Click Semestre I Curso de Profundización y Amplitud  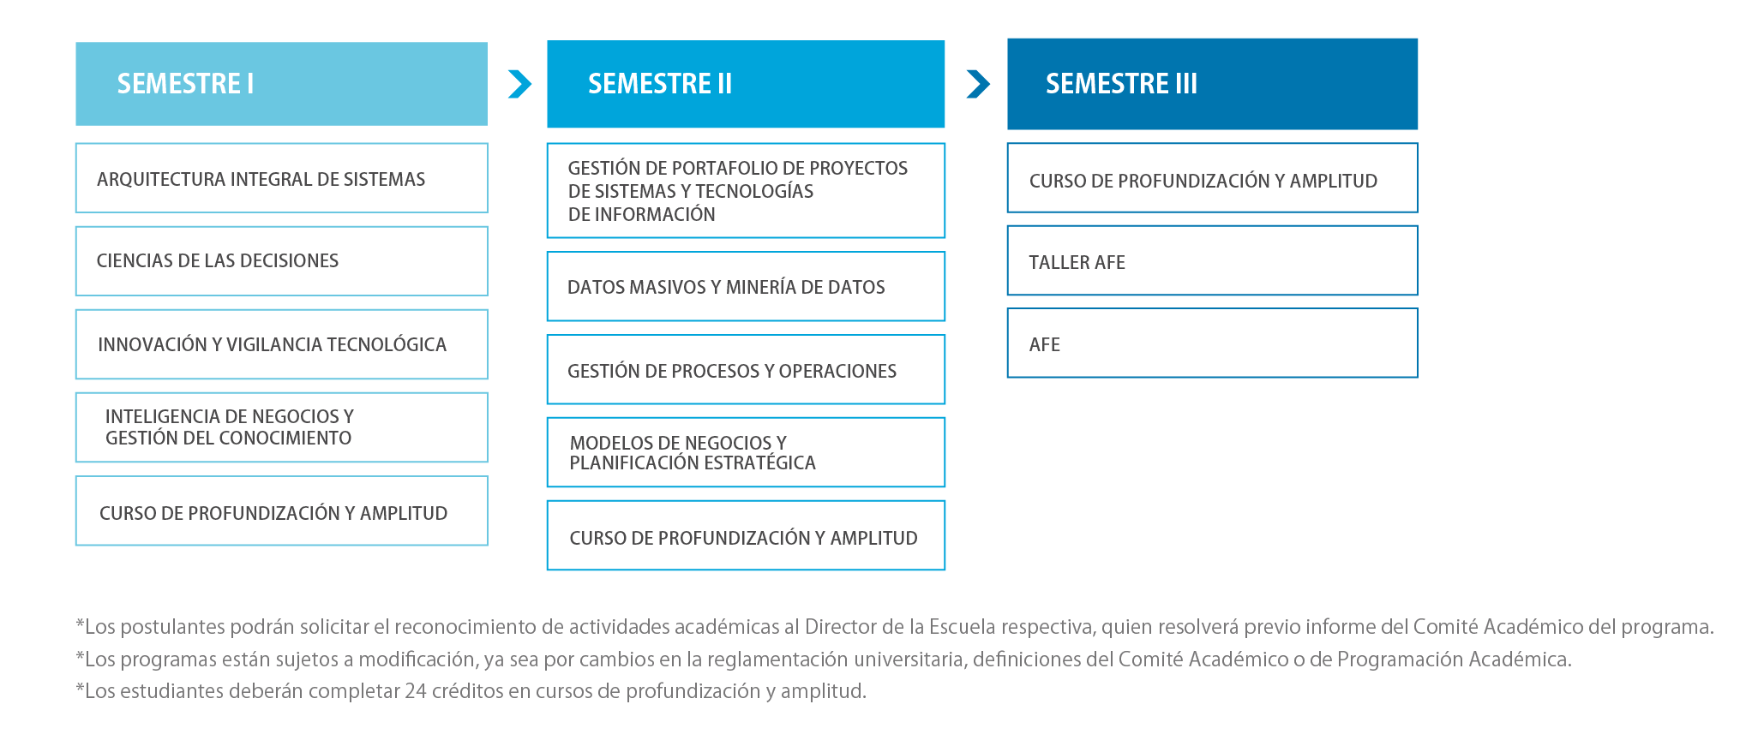tap(281, 511)
